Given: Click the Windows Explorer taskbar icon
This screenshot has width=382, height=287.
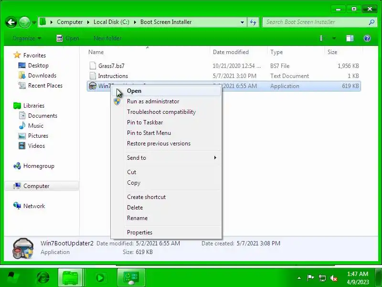Looking at the screenshot, I should (x=70, y=277).
